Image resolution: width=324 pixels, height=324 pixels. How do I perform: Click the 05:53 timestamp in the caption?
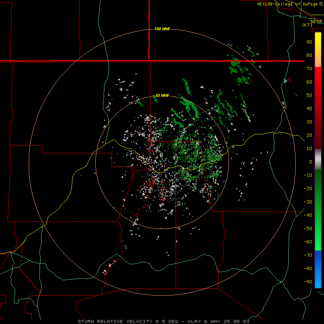pyautogui.click(x=241, y=321)
